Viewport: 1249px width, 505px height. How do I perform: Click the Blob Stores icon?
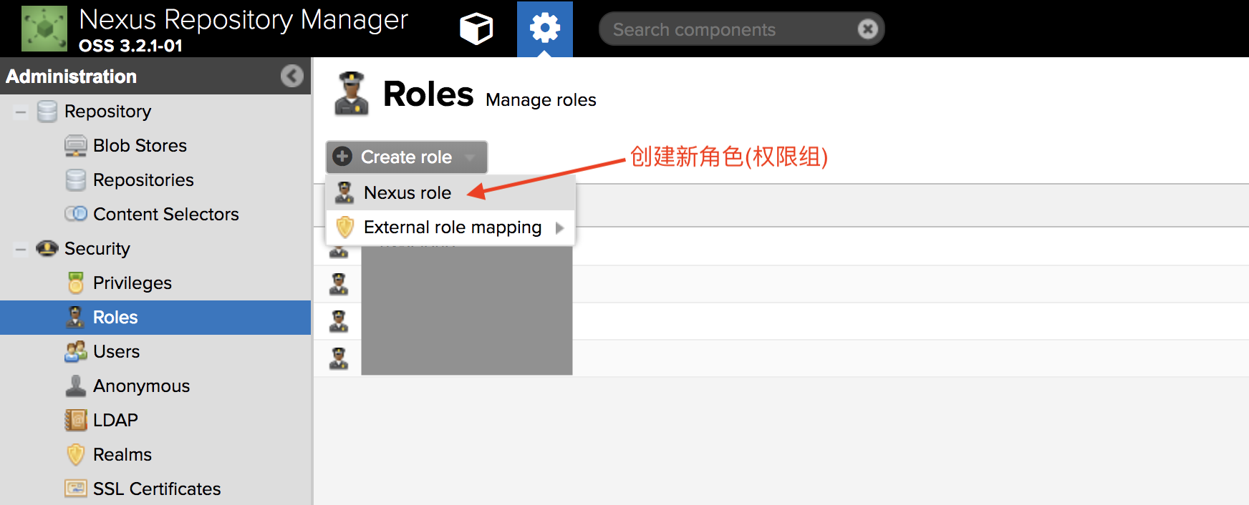pyautogui.click(x=76, y=146)
